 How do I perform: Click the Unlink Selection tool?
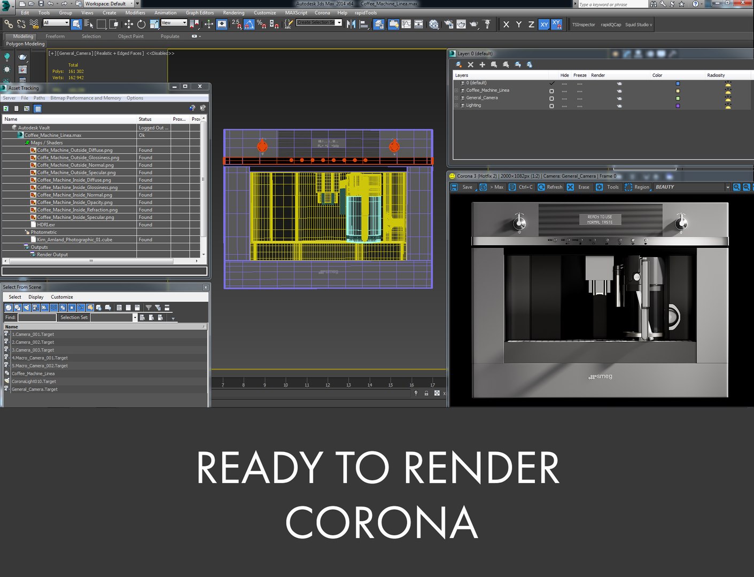click(x=21, y=24)
